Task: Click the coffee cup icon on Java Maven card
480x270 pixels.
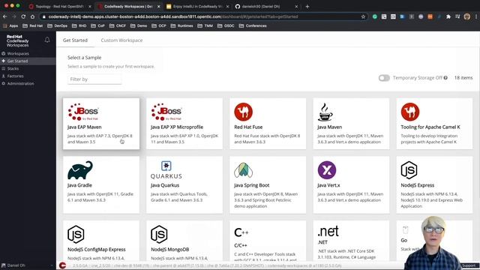Action: tap(325, 112)
